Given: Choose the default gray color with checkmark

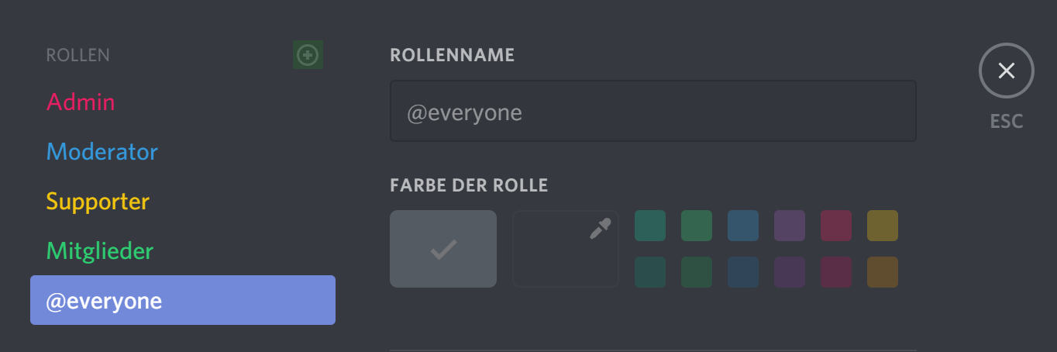Looking at the screenshot, I should [x=443, y=249].
